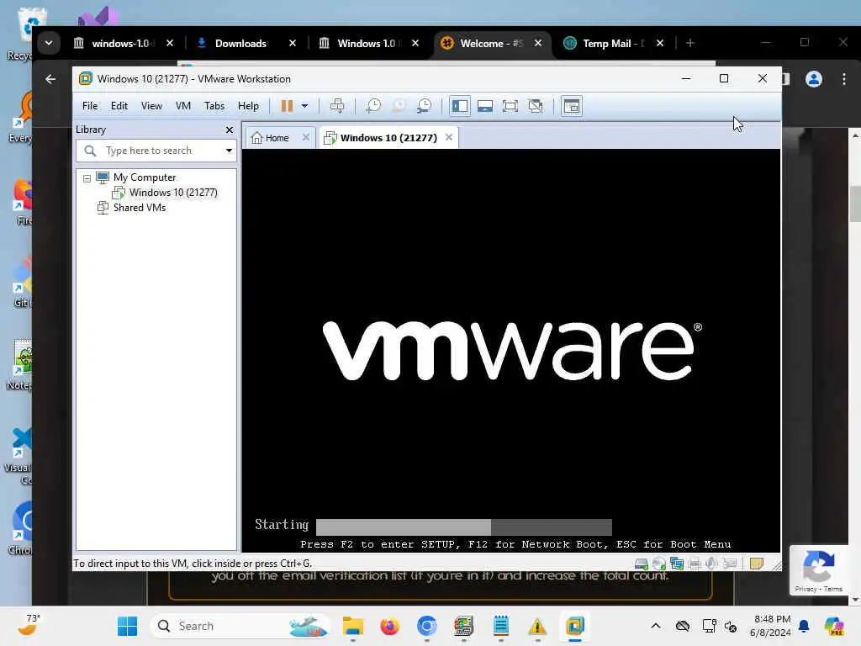Open the Edit menu
Image resolution: width=861 pixels, height=646 pixels.
pyautogui.click(x=119, y=106)
